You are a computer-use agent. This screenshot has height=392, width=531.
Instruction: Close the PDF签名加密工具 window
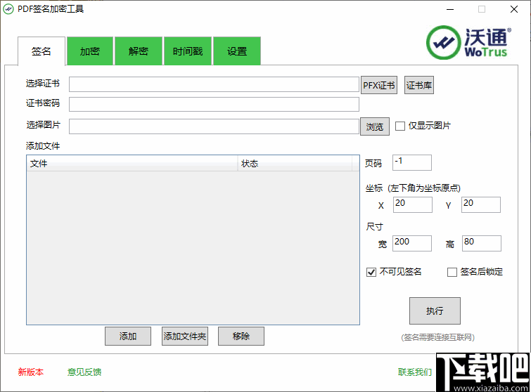coord(514,9)
